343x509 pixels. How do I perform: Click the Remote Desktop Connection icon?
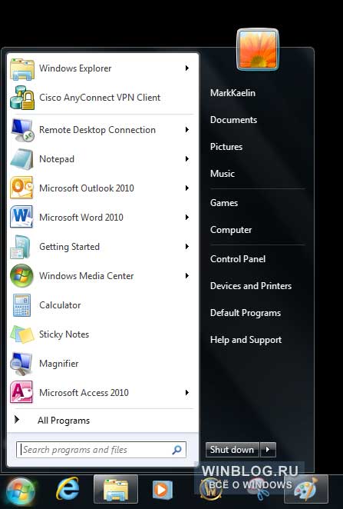tap(22, 130)
